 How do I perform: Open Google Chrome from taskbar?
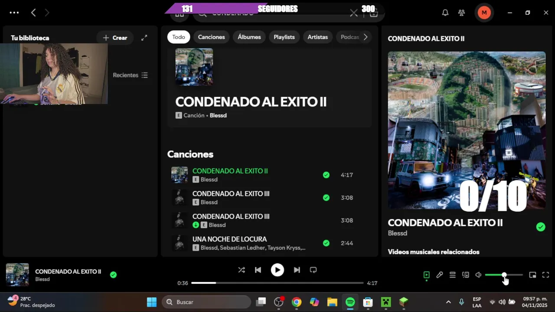pos(297,302)
